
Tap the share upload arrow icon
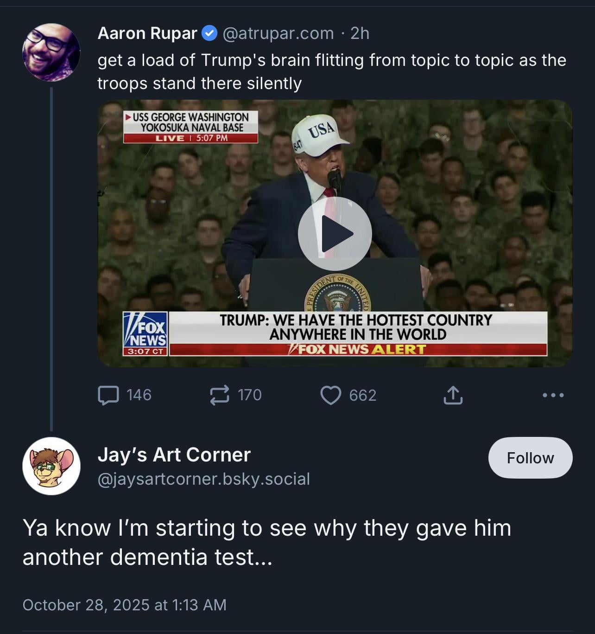click(453, 395)
